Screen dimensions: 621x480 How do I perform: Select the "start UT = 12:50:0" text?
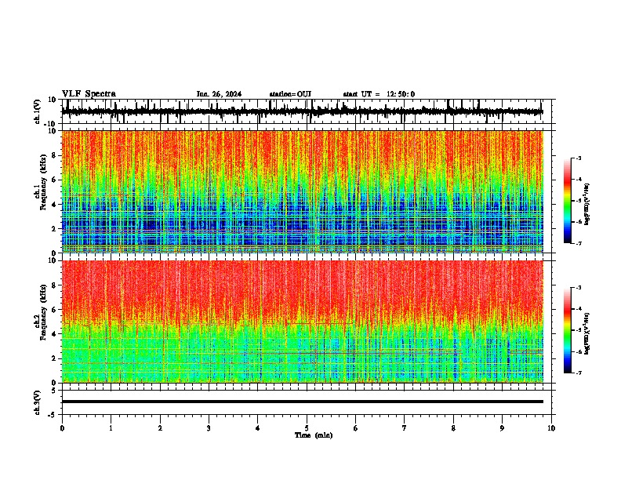point(379,94)
